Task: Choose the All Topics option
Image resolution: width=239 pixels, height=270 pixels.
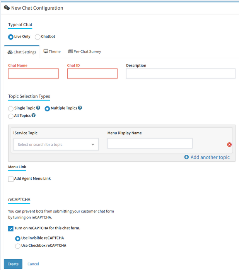Action: (11, 116)
